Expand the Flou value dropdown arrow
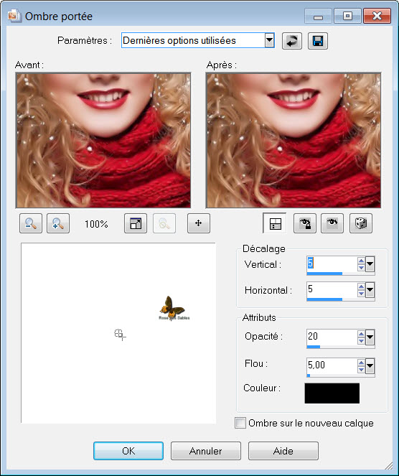The width and height of the screenshot is (399, 476). 370,365
